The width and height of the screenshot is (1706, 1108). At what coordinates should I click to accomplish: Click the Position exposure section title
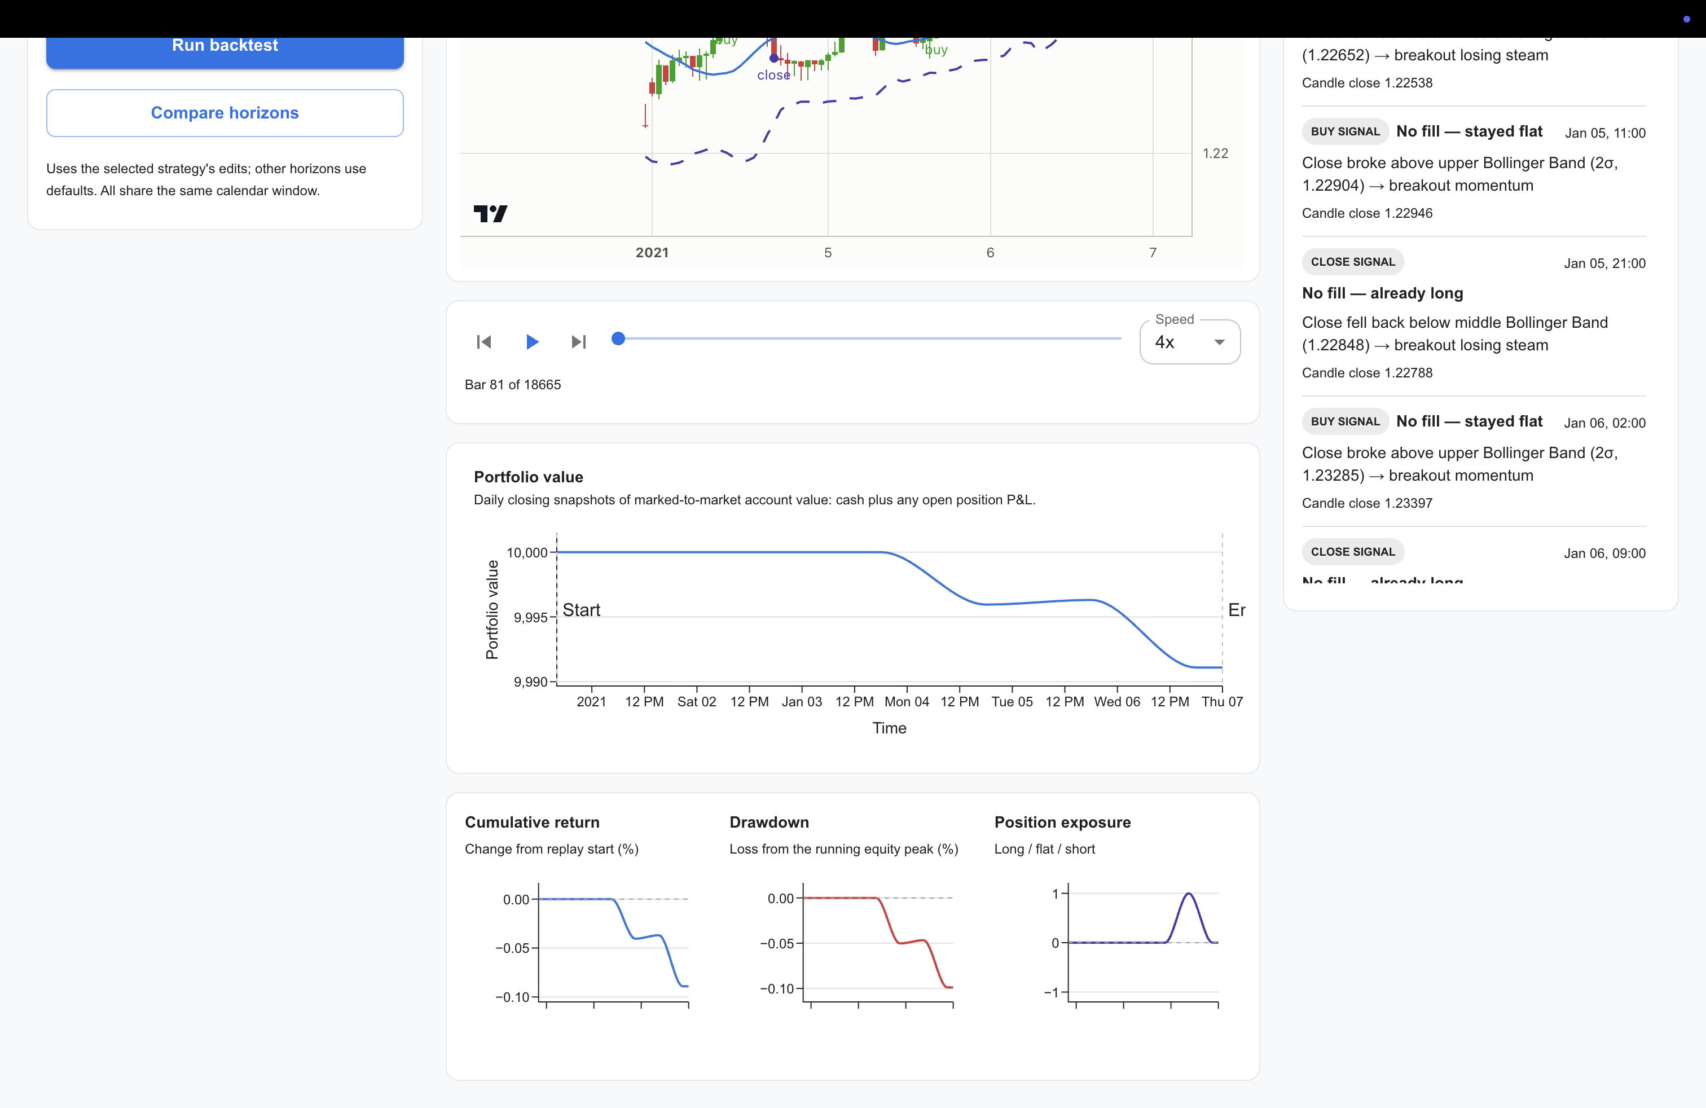point(1062,822)
